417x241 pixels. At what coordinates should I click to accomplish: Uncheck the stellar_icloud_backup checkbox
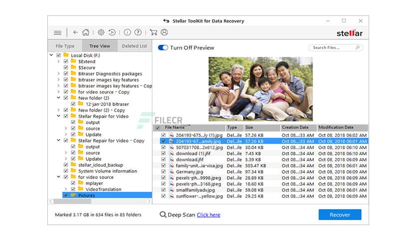click(66, 165)
